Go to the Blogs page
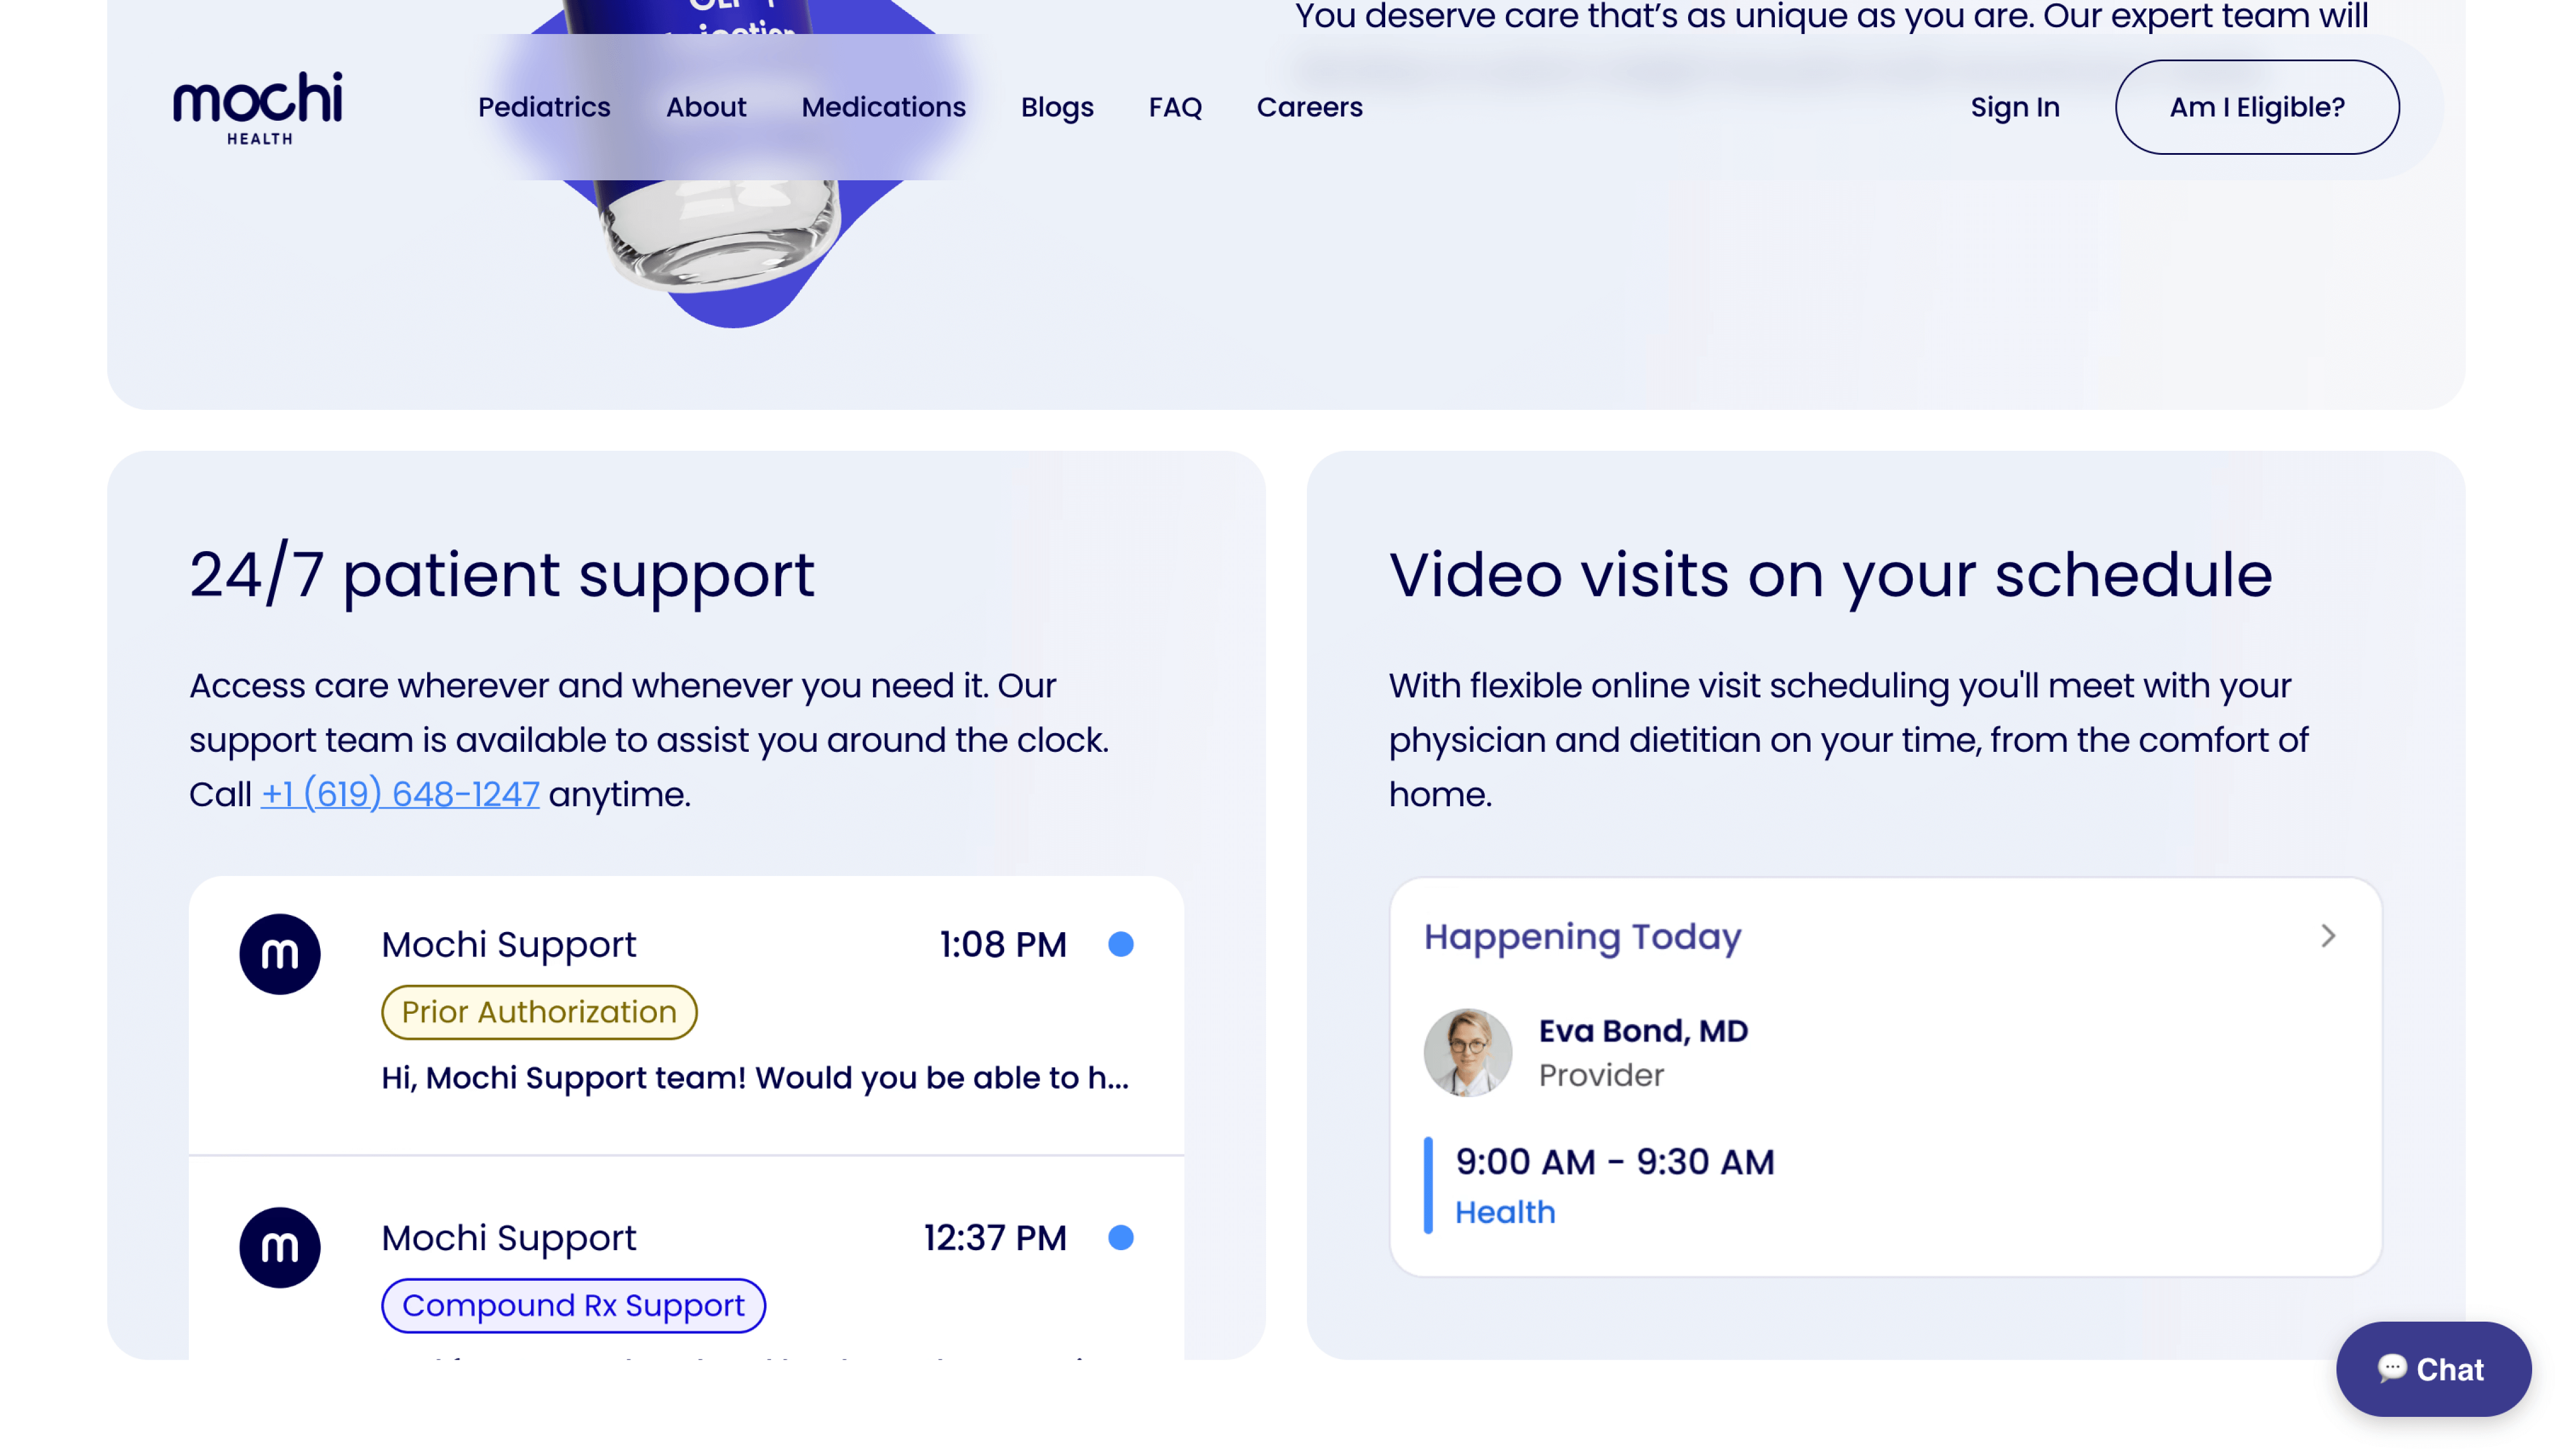2573x1456 pixels. (x=1056, y=107)
